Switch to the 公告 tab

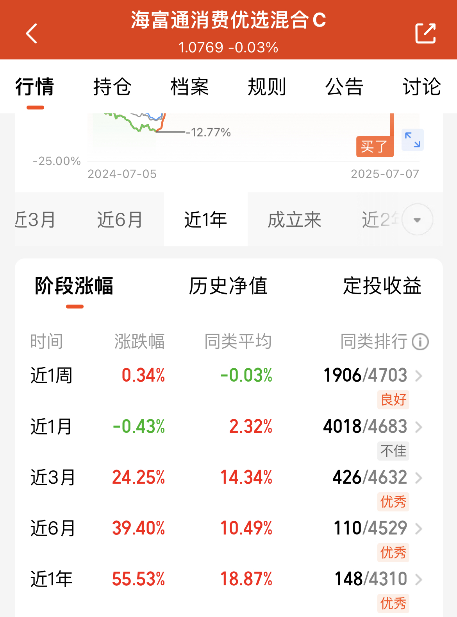(x=344, y=86)
